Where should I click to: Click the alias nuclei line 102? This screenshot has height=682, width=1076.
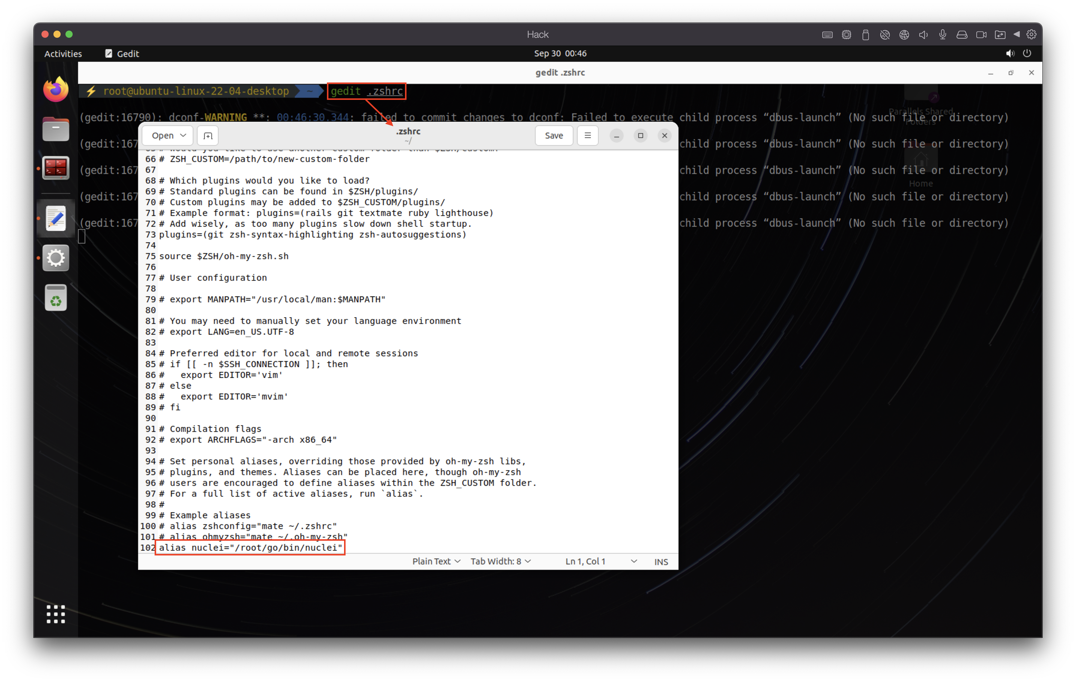(x=250, y=547)
